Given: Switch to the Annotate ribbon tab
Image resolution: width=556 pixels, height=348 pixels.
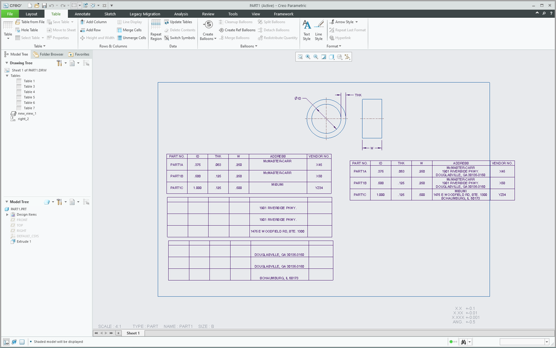Looking at the screenshot, I should pos(82,14).
